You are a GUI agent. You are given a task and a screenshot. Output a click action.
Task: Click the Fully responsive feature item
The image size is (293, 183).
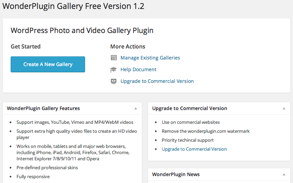(33, 176)
